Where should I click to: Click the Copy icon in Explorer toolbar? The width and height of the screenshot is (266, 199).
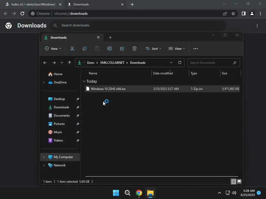[84, 48]
